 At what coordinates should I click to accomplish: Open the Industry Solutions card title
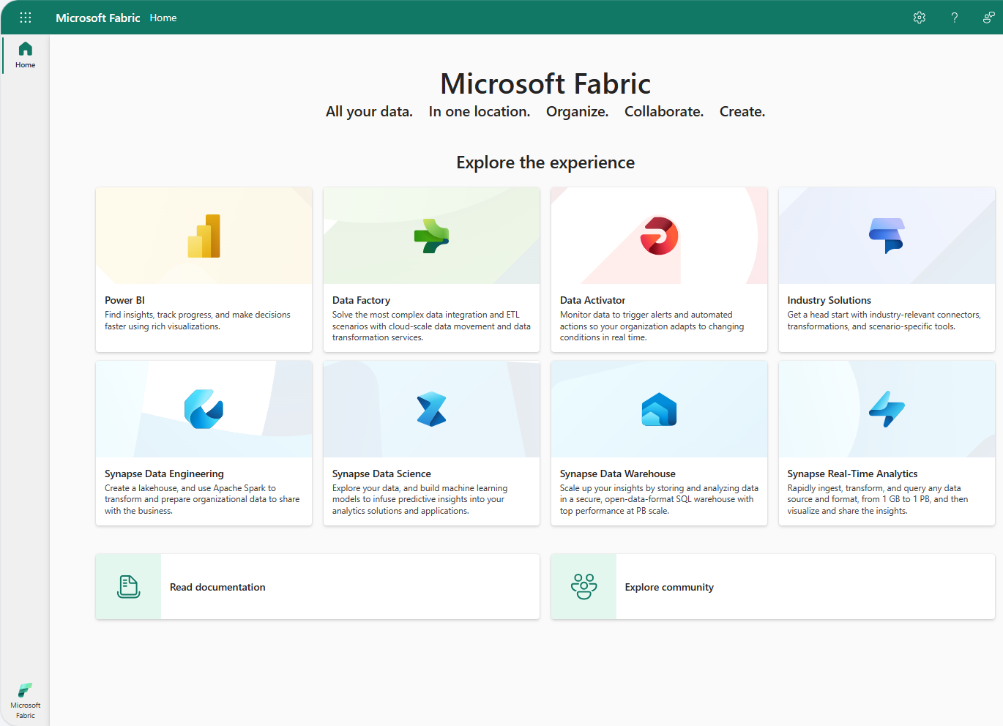click(x=829, y=300)
